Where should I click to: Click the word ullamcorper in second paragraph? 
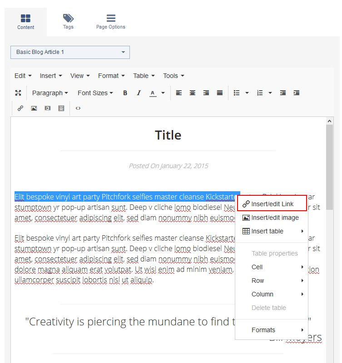coord(35,280)
